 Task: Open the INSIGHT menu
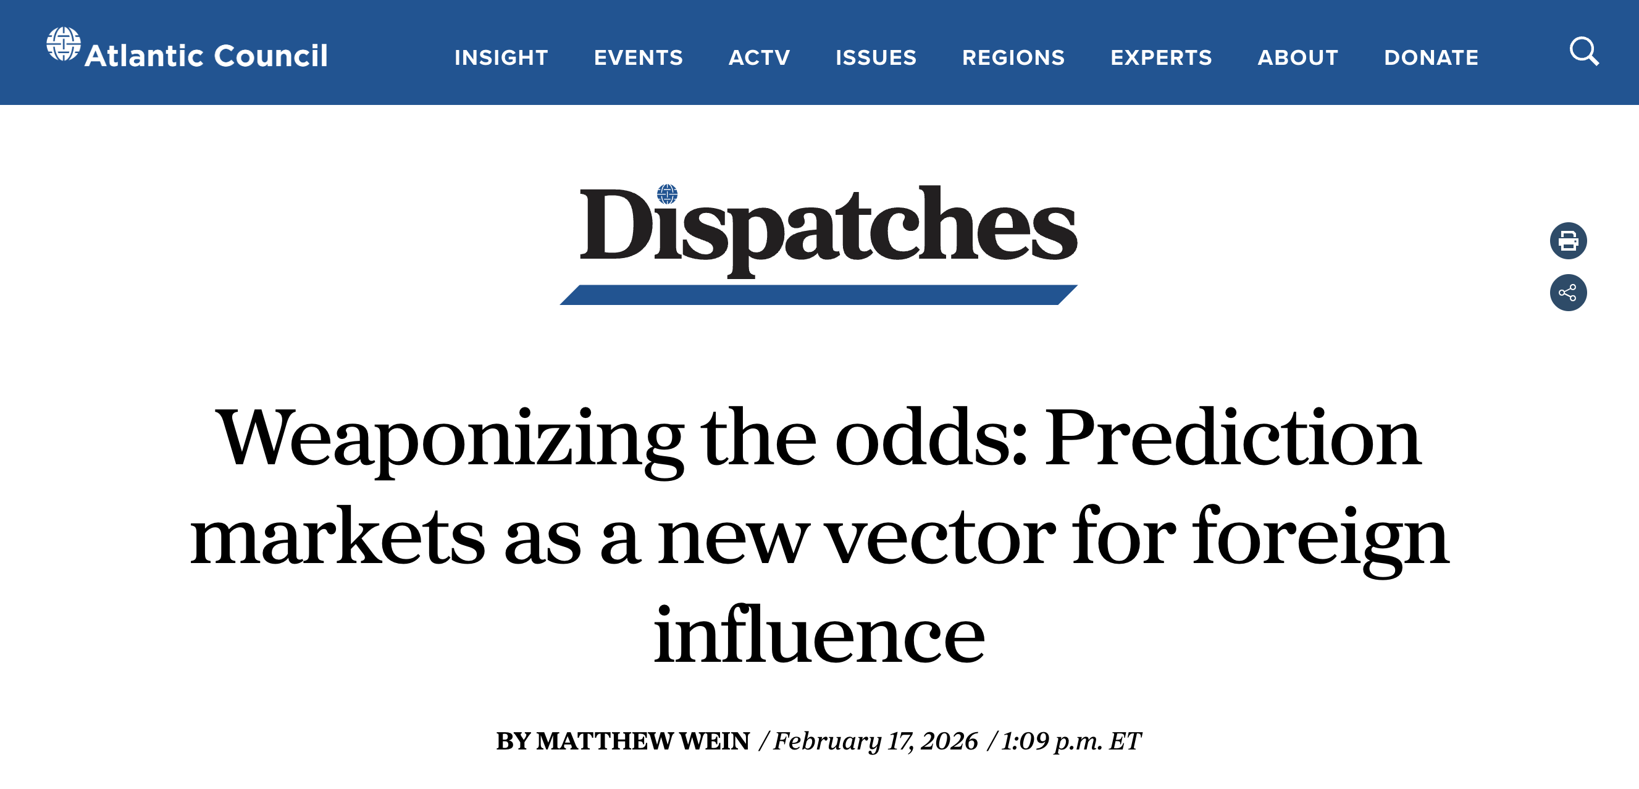(x=501, y=57)
